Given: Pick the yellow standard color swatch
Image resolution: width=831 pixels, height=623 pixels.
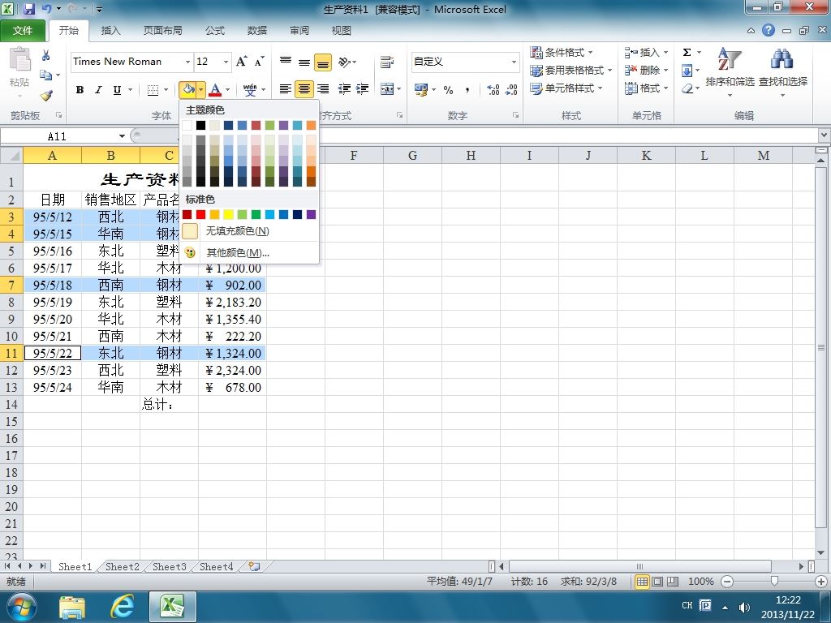Looking at the screenshot, I should 228,214.
